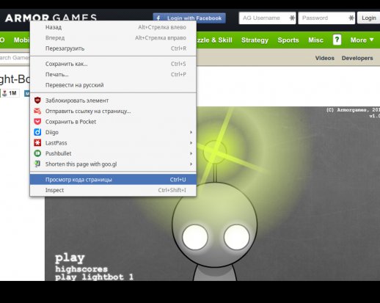
Task: Click the goo.gl shortener icon
Action: click(x=37, y=164)
